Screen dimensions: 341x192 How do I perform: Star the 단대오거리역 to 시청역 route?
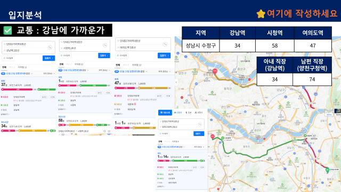tap(104, 131)
